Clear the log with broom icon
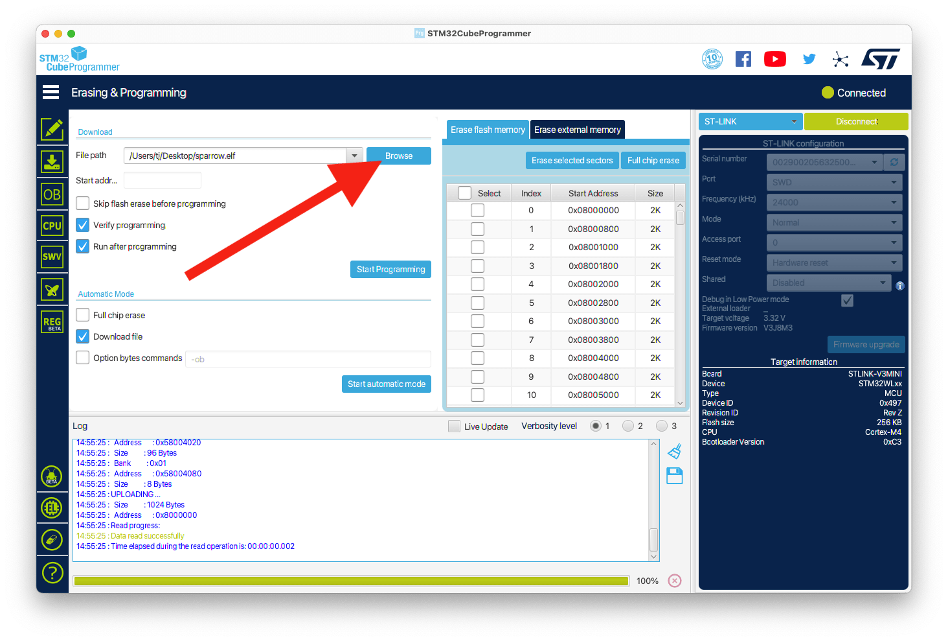 (675, 451)
